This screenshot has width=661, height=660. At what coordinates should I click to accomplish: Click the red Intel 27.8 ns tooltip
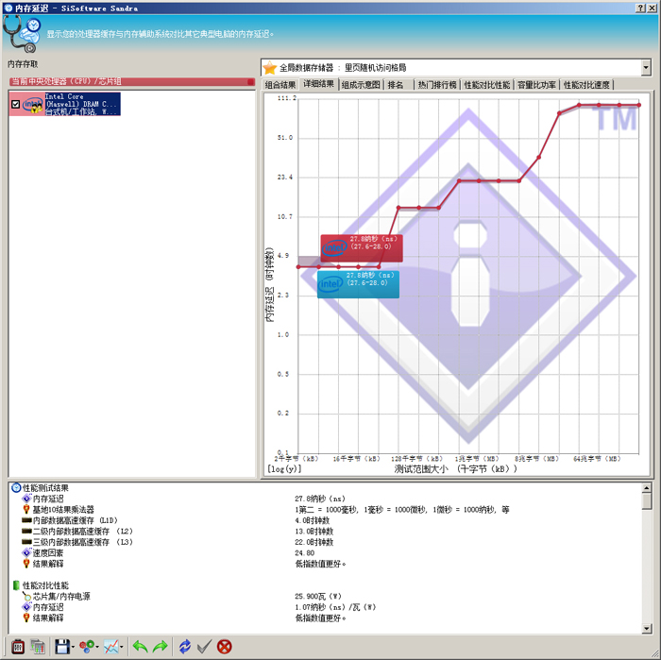[362, 248]
